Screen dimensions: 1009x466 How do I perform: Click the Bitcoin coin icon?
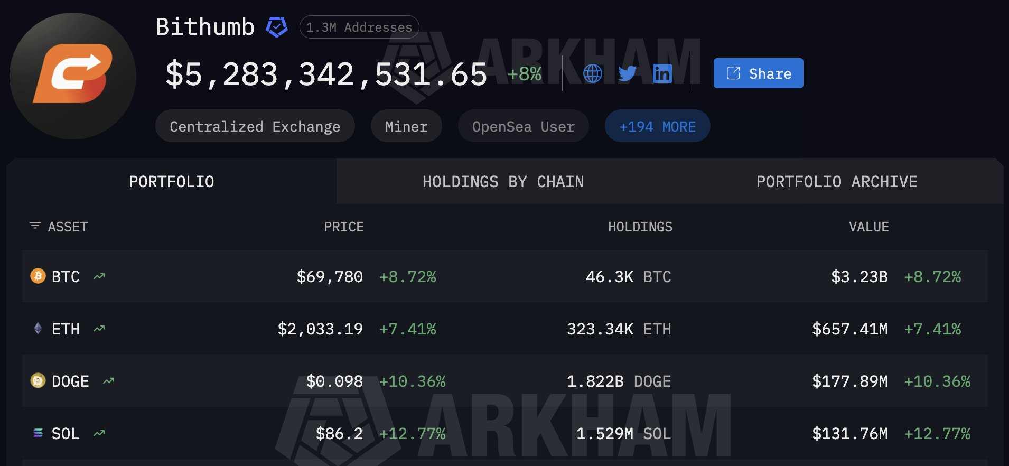38,276
